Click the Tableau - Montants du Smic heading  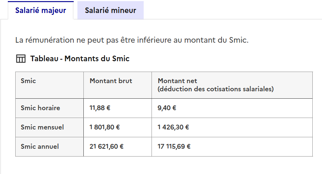tap(80, 59)
